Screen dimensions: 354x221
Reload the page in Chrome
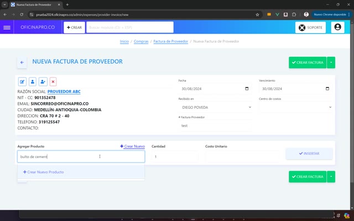22,14
